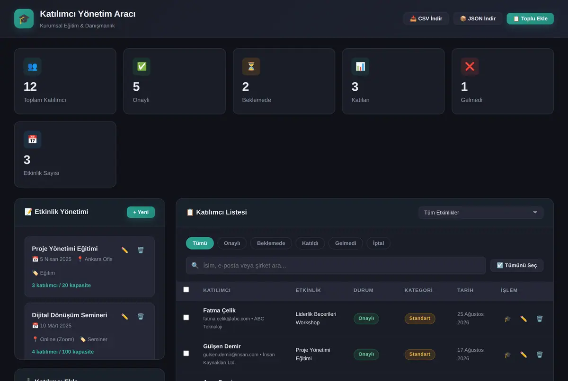Download participants with CSV İndir
This screenshot has height=381, width=568.
(426, 19)
